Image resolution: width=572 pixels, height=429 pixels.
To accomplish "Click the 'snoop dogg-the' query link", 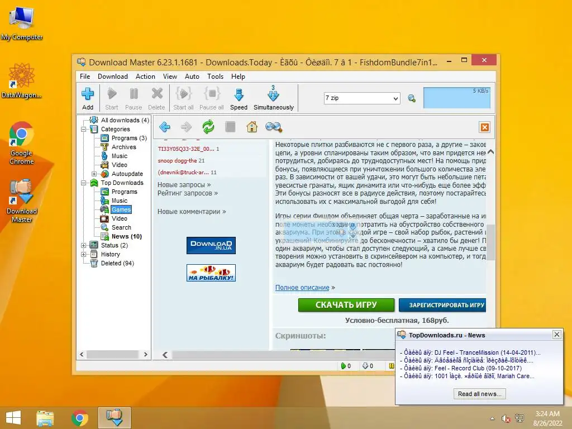I will tap(177, 160).
